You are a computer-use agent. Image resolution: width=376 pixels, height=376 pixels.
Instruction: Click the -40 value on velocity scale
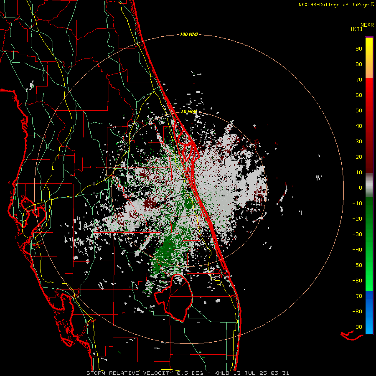[357, 250]
